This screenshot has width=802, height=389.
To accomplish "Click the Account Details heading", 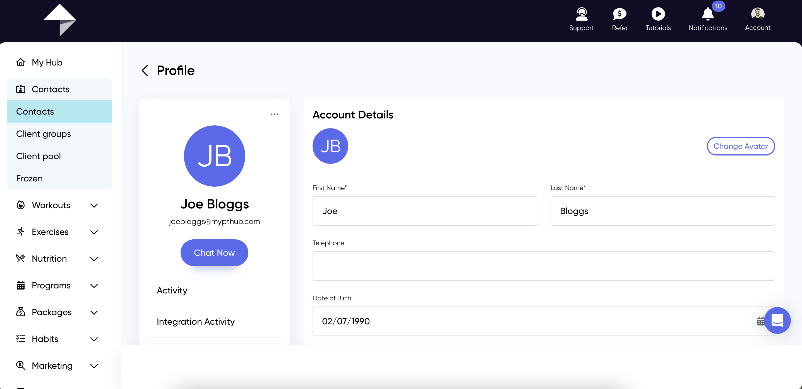I will [x=353, y=115].
